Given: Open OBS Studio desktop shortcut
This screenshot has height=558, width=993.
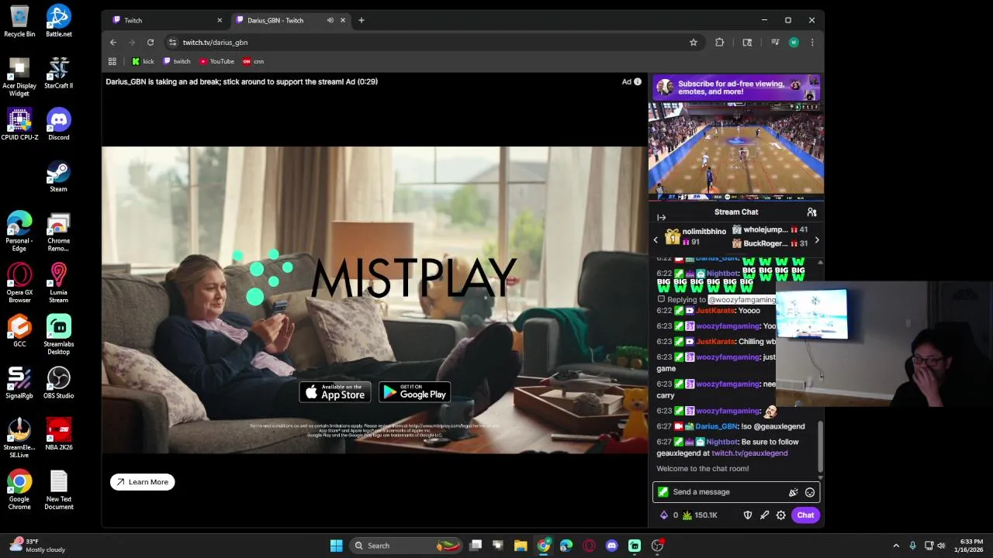Looking at the screenshot, I should coord(59,383).
